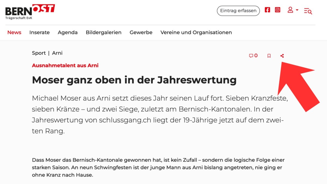Follow the Arni location link

pyautogui.click(x=57, y=53)
